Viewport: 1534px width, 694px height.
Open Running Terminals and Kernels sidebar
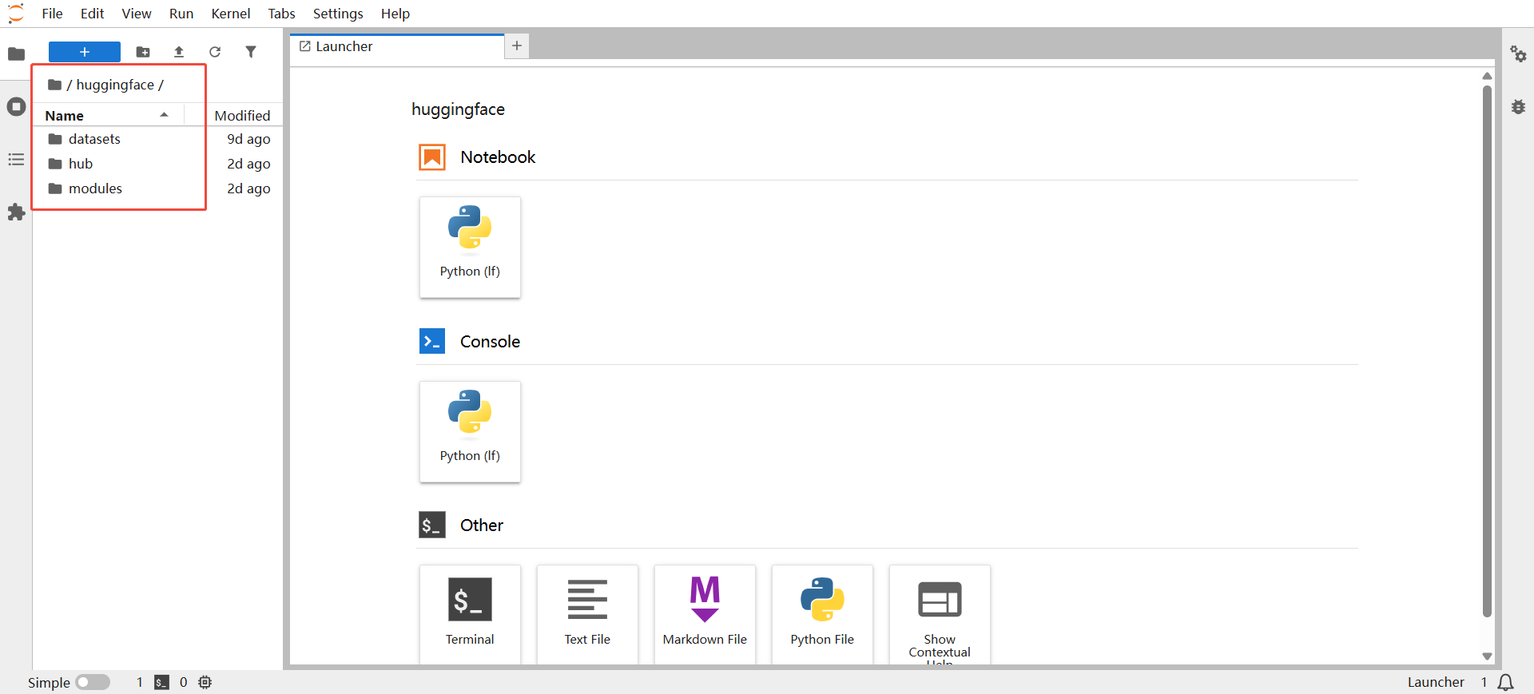[x=16, y=107]
